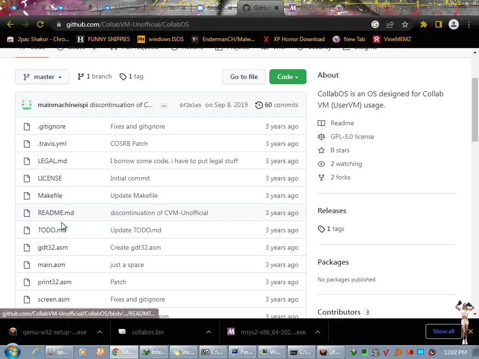Go back using the browser back arrow
479x359 pixels.
click(x=10, y=24)
